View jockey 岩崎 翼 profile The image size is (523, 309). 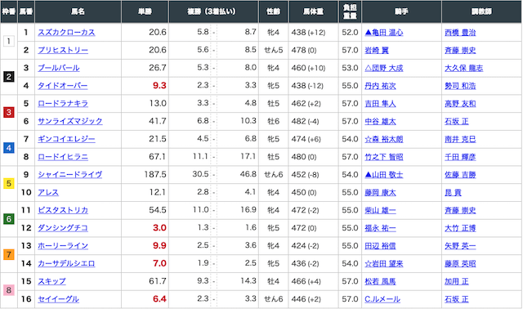(377, 50)
